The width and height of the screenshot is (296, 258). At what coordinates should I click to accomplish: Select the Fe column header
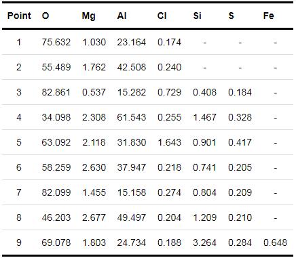[x=269, y=16]
